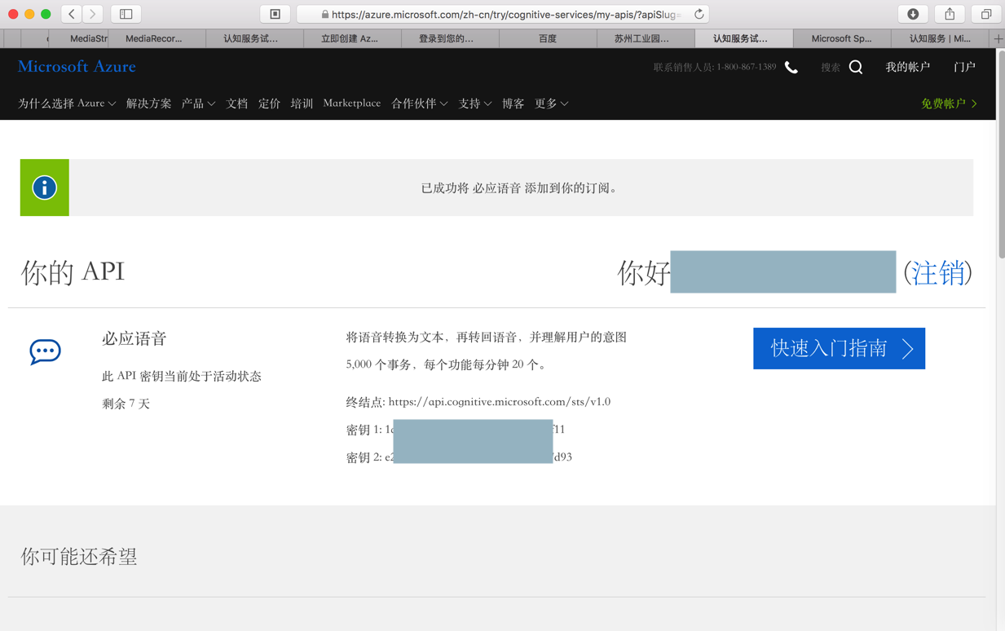This screenshot has height=631, width=1005.
Task: Reload the page with the refresh icon
Action: (x=699, y=14)
